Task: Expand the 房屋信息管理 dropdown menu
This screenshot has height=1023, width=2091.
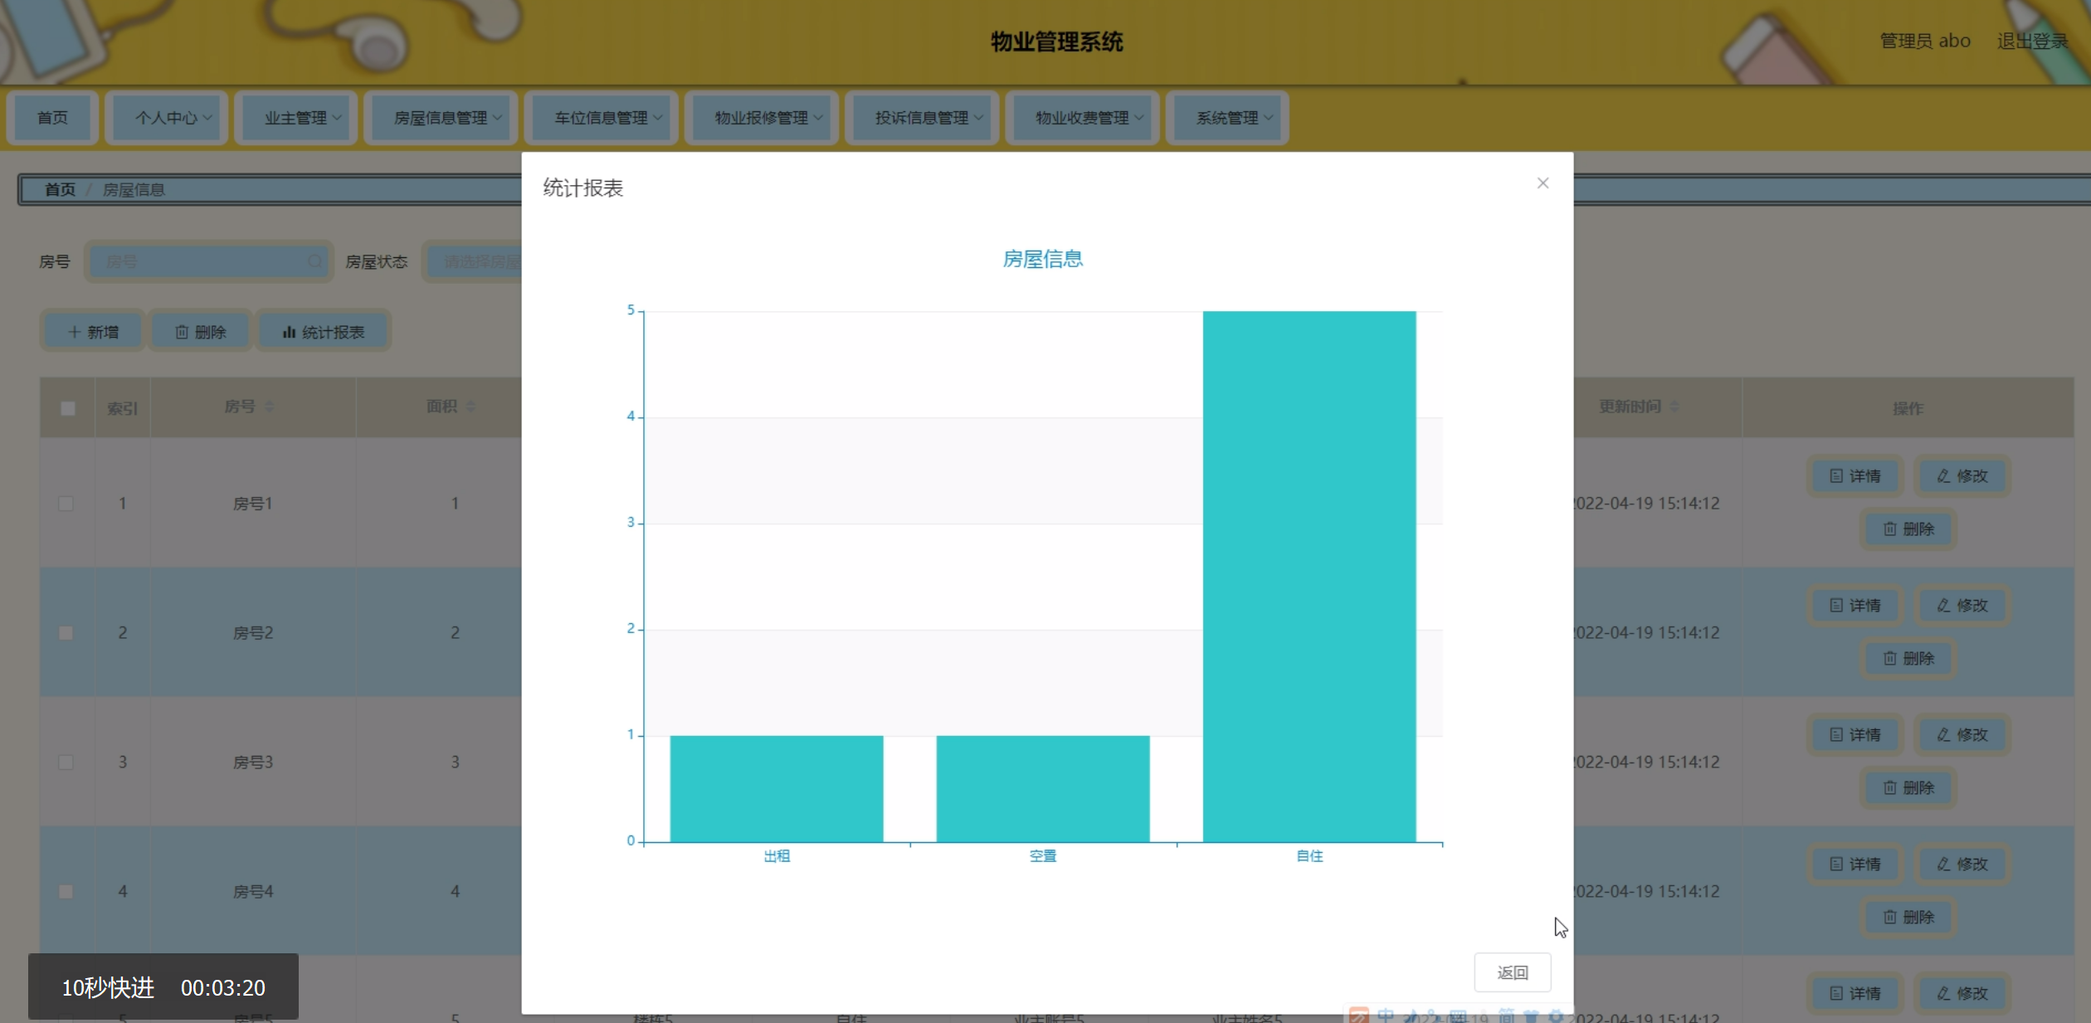Action: pyautogui.click(x=448, y=118)
